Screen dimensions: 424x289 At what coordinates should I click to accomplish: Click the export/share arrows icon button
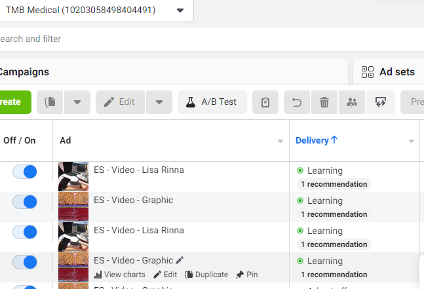[x=381, y=102]
